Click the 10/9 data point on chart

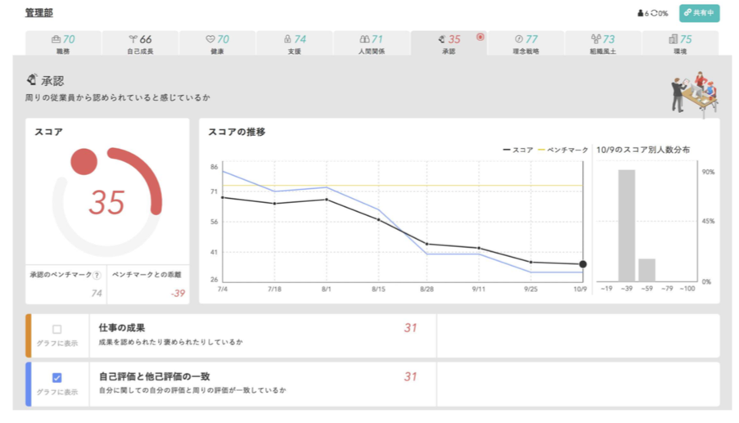(583, 264)
